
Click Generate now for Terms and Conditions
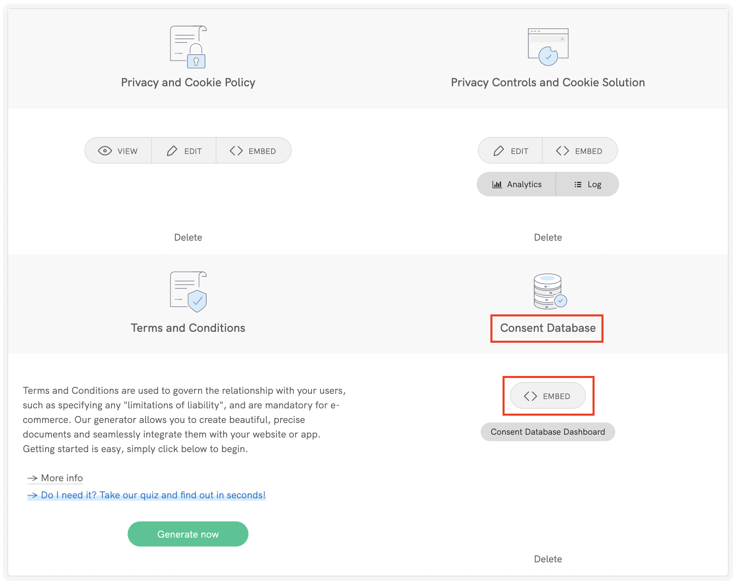188,534
